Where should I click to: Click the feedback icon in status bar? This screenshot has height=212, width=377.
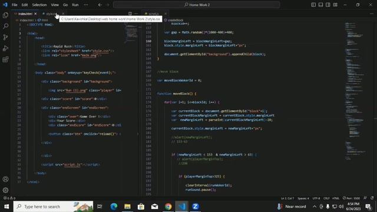point(365,198)
